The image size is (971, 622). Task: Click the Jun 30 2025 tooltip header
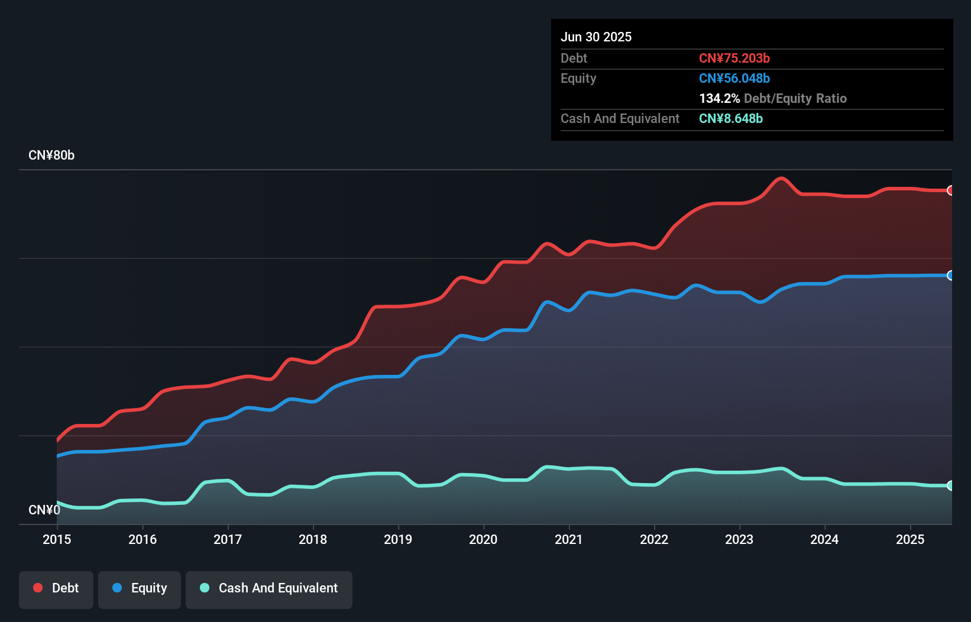[596, 37]
